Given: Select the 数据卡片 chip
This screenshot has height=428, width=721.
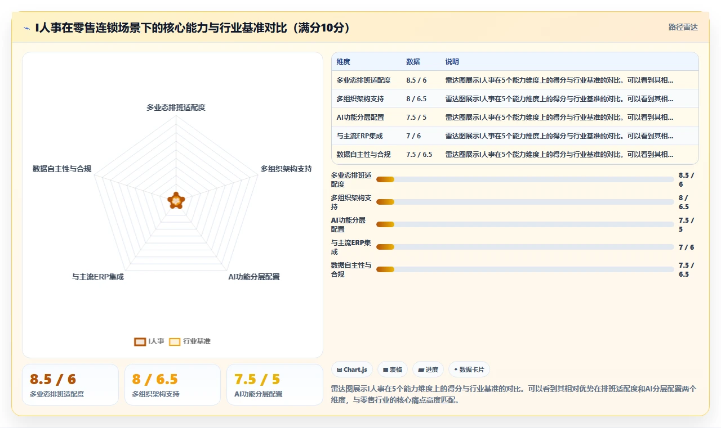Looking at the screenshot, I should pyautogui.click(x=469, y=370).
